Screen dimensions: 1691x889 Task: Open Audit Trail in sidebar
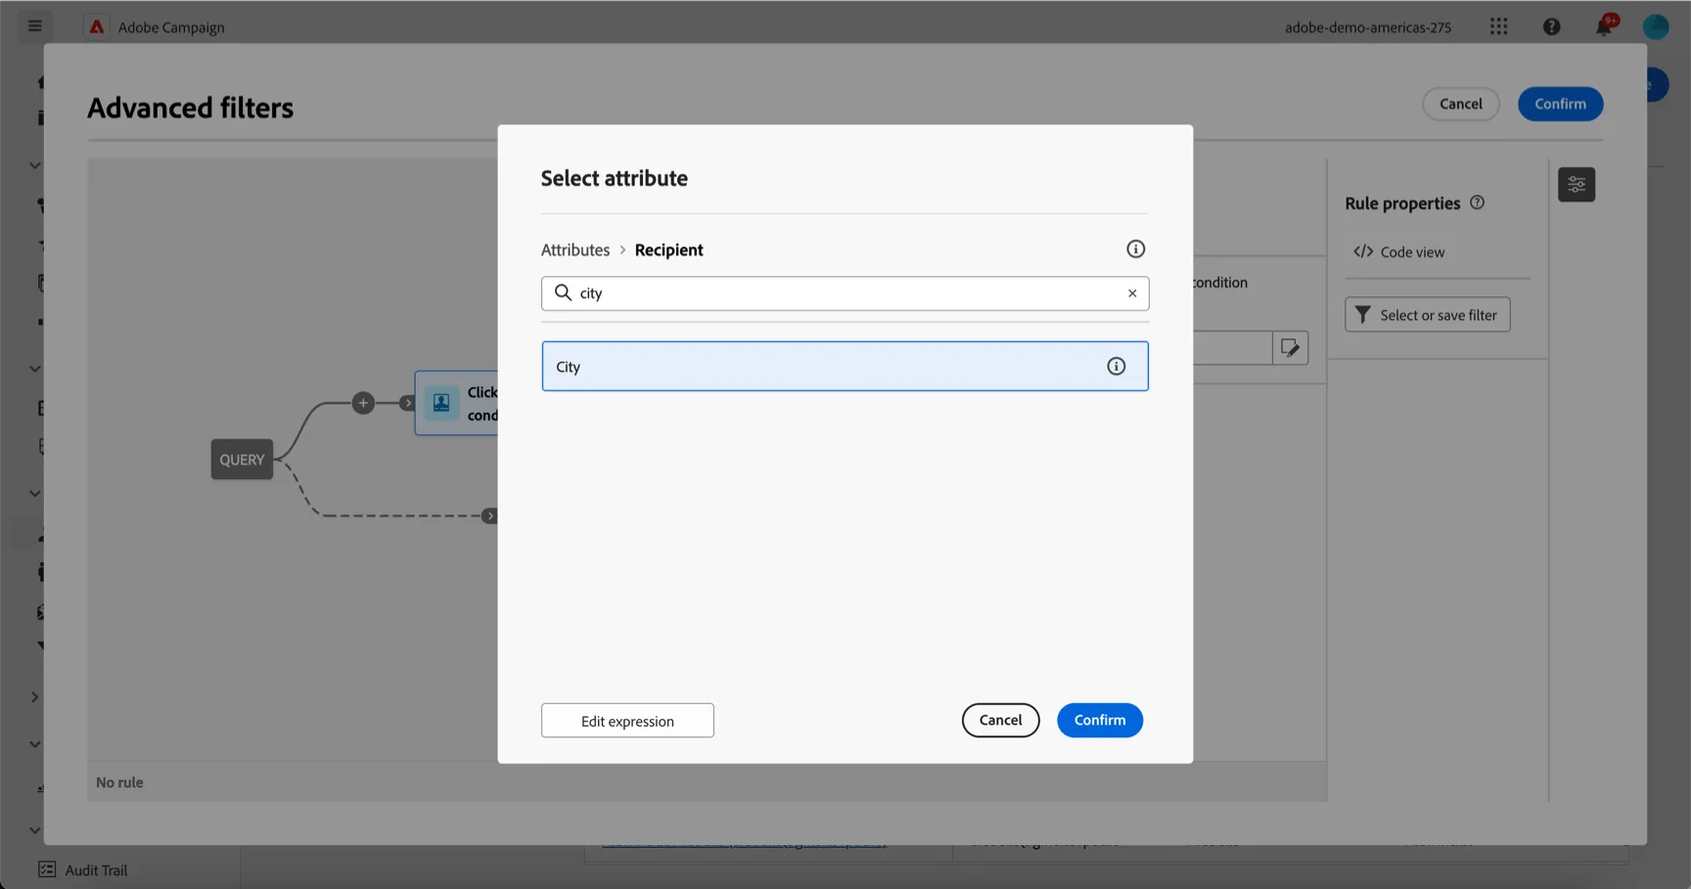click(x=96, y=869)
